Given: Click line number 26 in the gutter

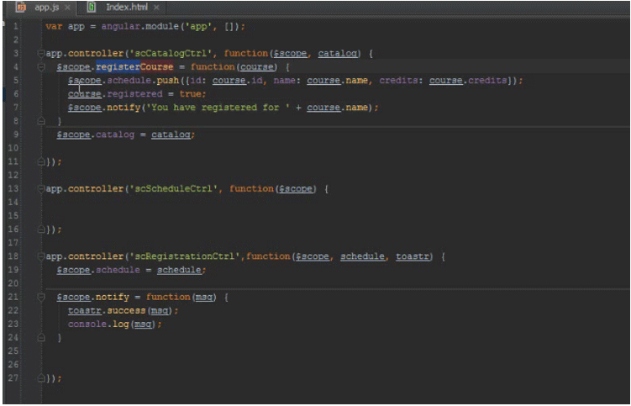Looking at the screenshot, I should click(13, 365).
